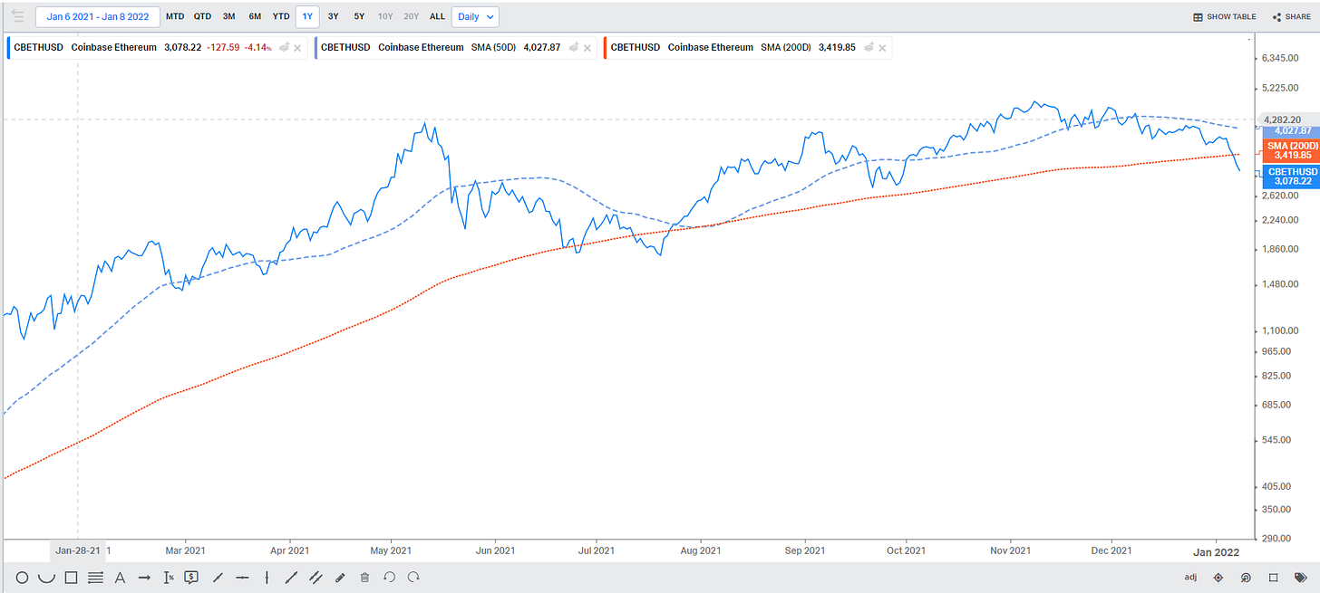Image resolution: width=1320 pixels, height=593 pixels.
Task: Click the 4,027.87 SMA axis label
Action: coord(1292,131)
